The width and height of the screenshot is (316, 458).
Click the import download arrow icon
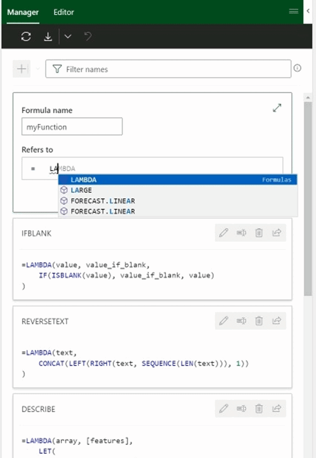coord(48,37)
